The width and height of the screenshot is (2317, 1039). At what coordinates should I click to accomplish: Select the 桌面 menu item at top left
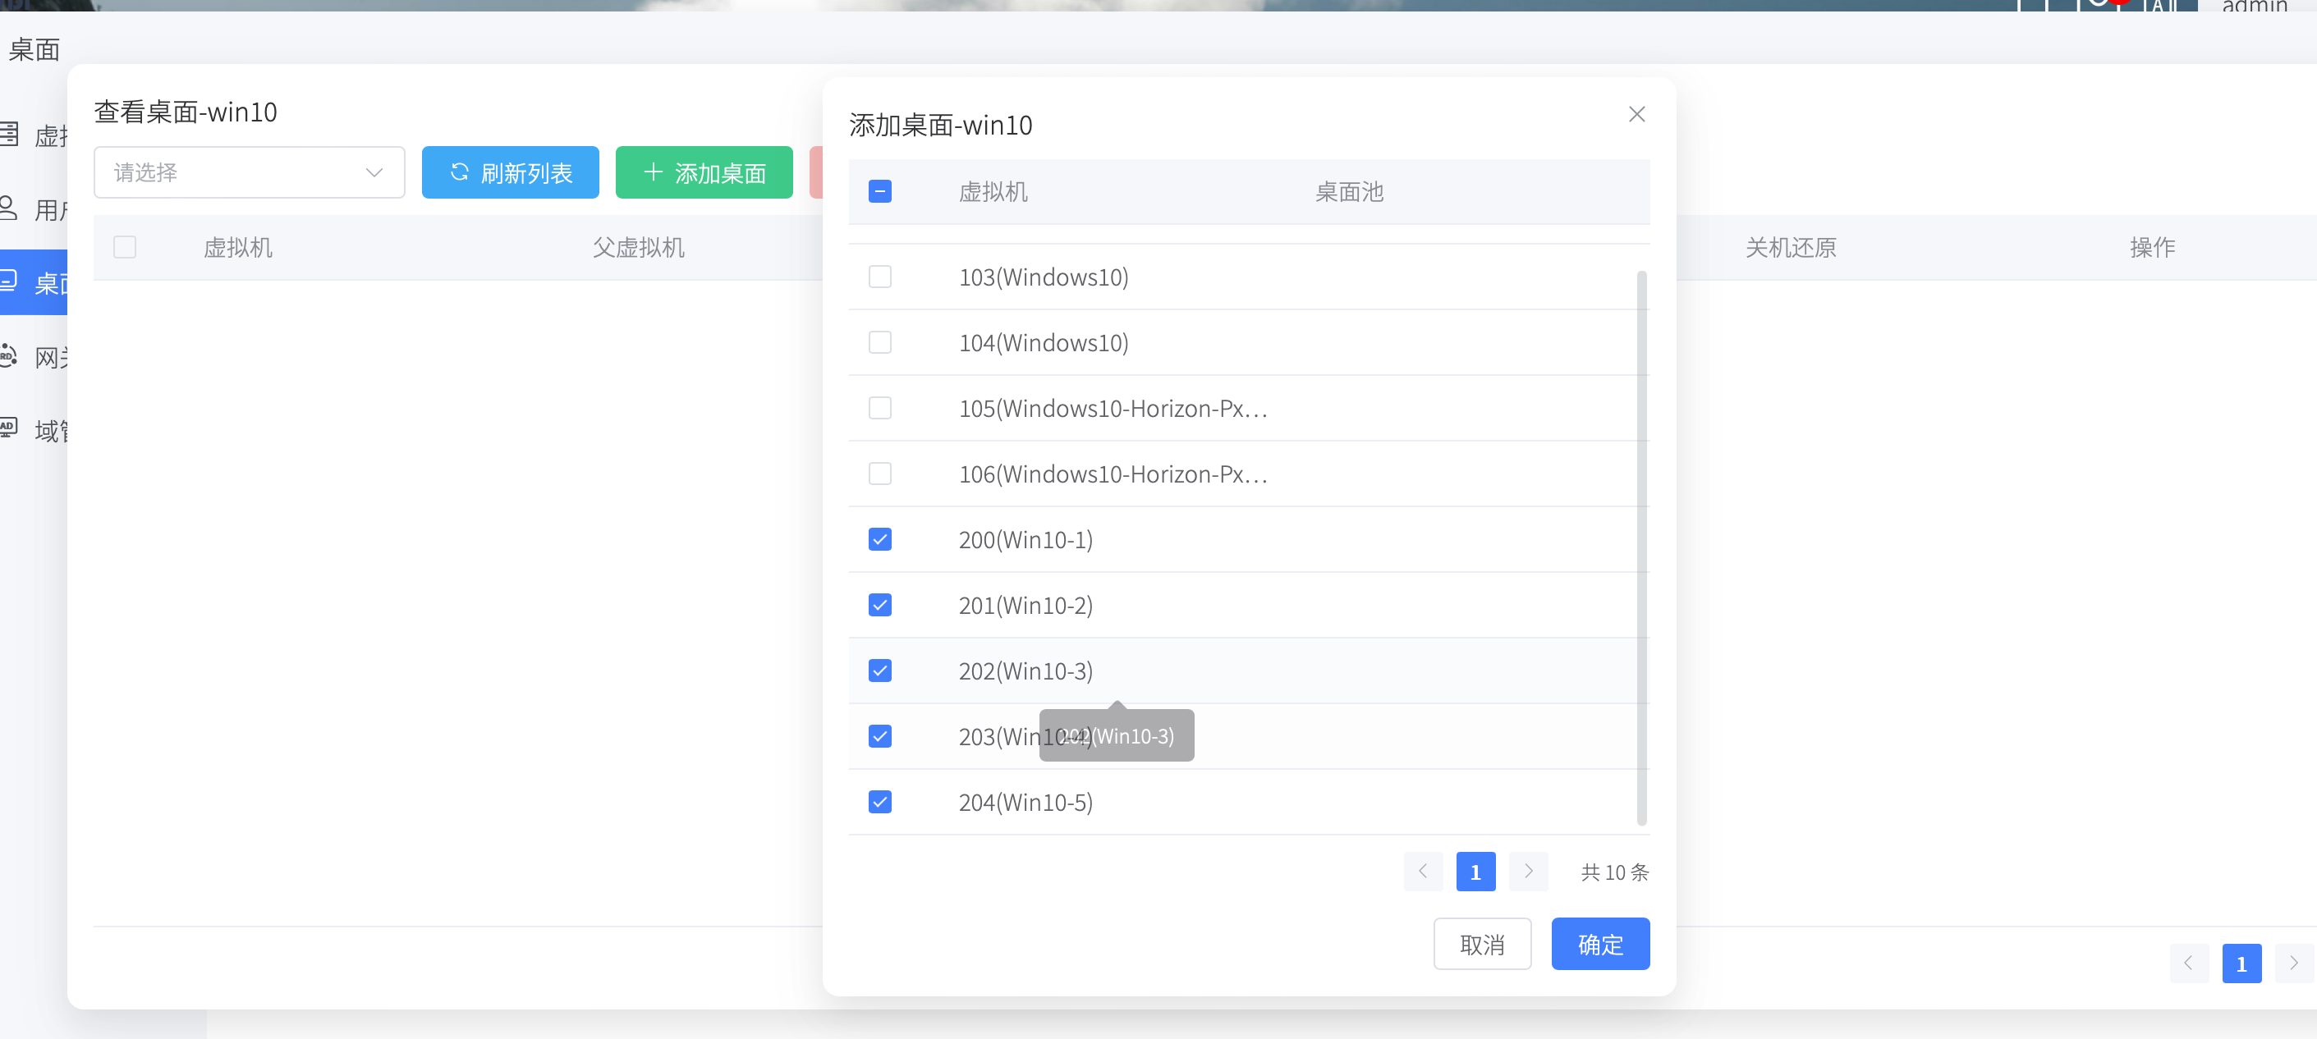coord(34,50)
